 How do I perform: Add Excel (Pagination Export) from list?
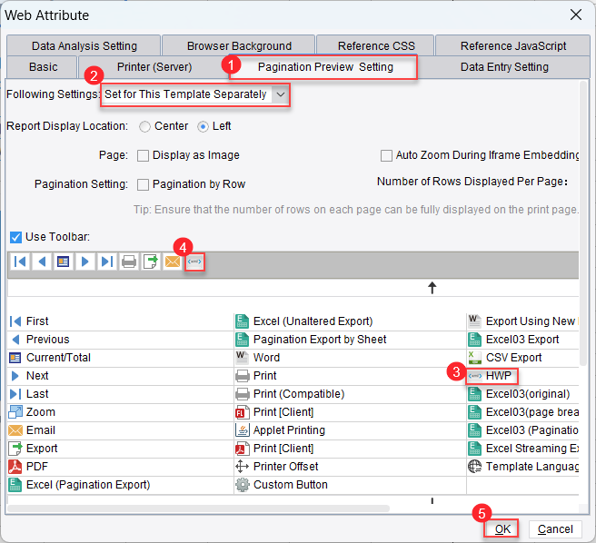pos(120,485)
